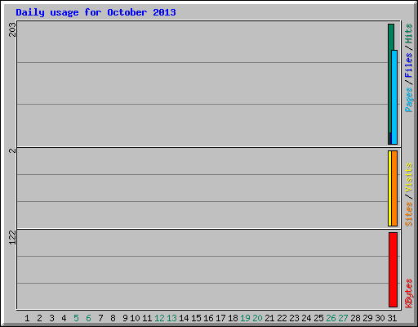Image resolution: width=418 pixels, height=327 pixels.
Task: Click day '18' on the x-axis
Action: point(233,318)
